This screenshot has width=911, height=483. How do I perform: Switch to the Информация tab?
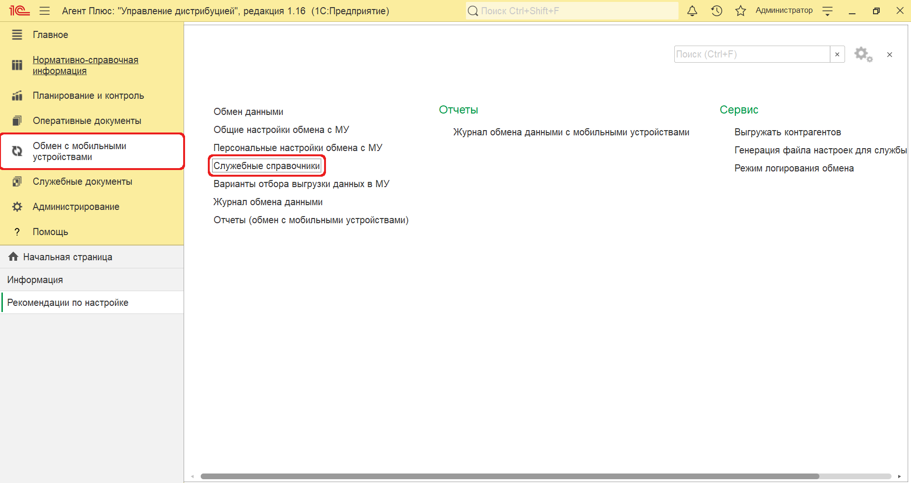(35, 280)
